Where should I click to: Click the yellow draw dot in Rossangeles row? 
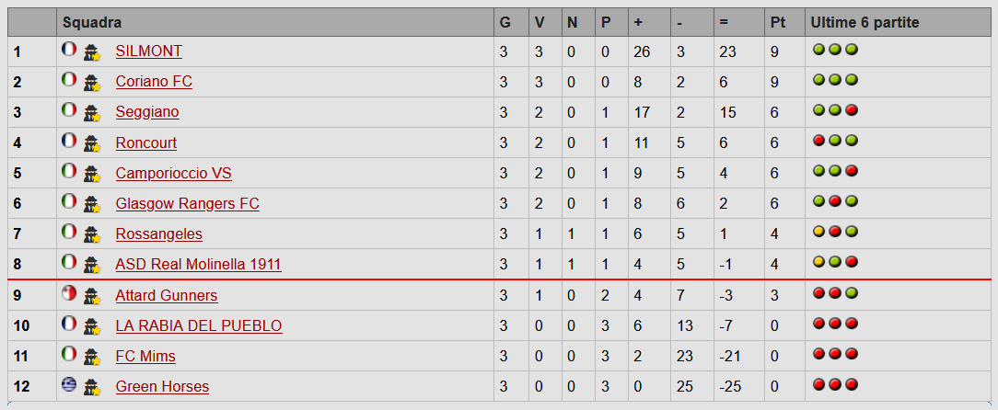point(818,232)
